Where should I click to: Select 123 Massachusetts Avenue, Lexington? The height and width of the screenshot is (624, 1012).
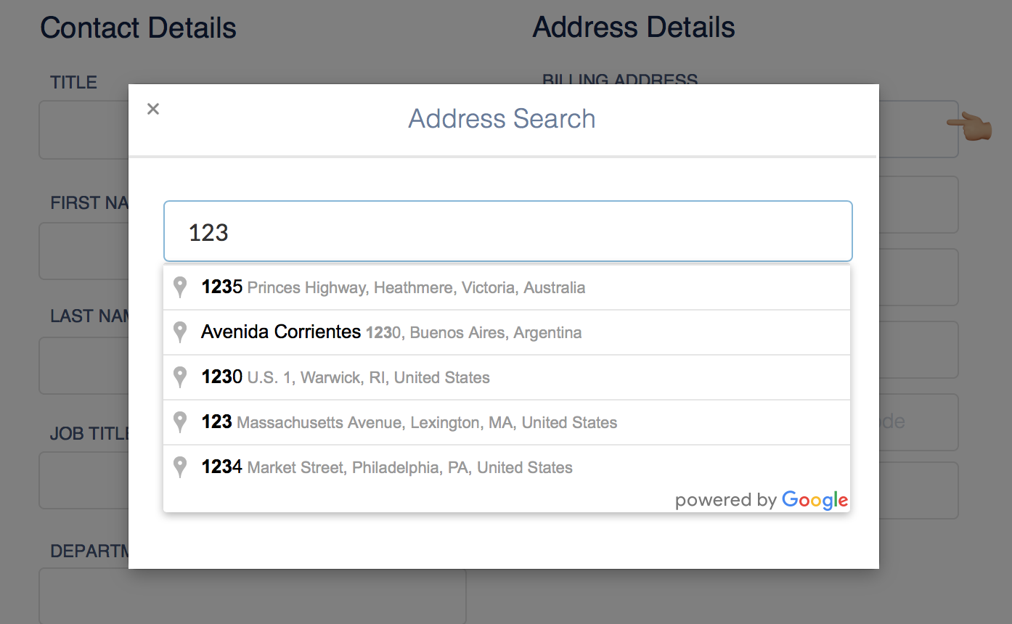tap(409, 422)
